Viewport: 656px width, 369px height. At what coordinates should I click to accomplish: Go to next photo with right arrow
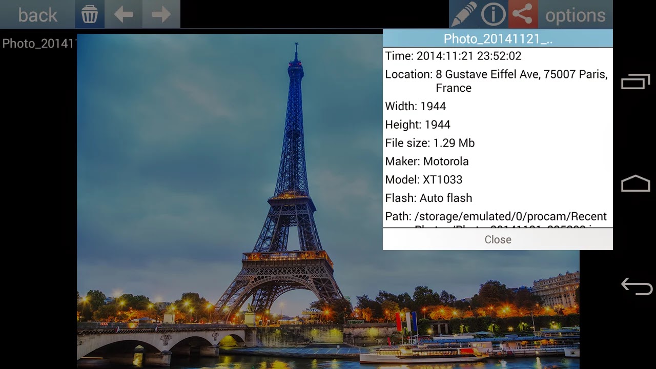pyautogui.click(x=161, y=14)
